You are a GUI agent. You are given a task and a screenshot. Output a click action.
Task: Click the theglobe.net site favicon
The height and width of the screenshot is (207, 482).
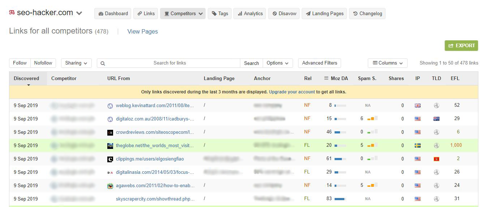tap(110, 146)
